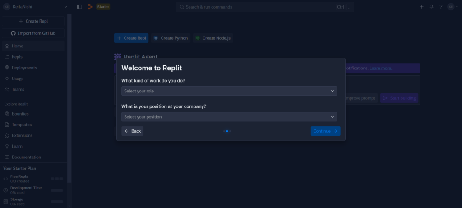The width and height of the screenshot is (462, 208).
Task: Click Improve prompt button
Action: pos(361,98)
